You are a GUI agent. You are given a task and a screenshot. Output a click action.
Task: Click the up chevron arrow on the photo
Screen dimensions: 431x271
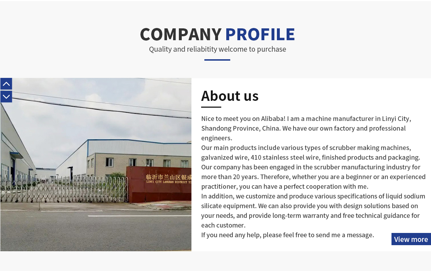pos(6,84)
